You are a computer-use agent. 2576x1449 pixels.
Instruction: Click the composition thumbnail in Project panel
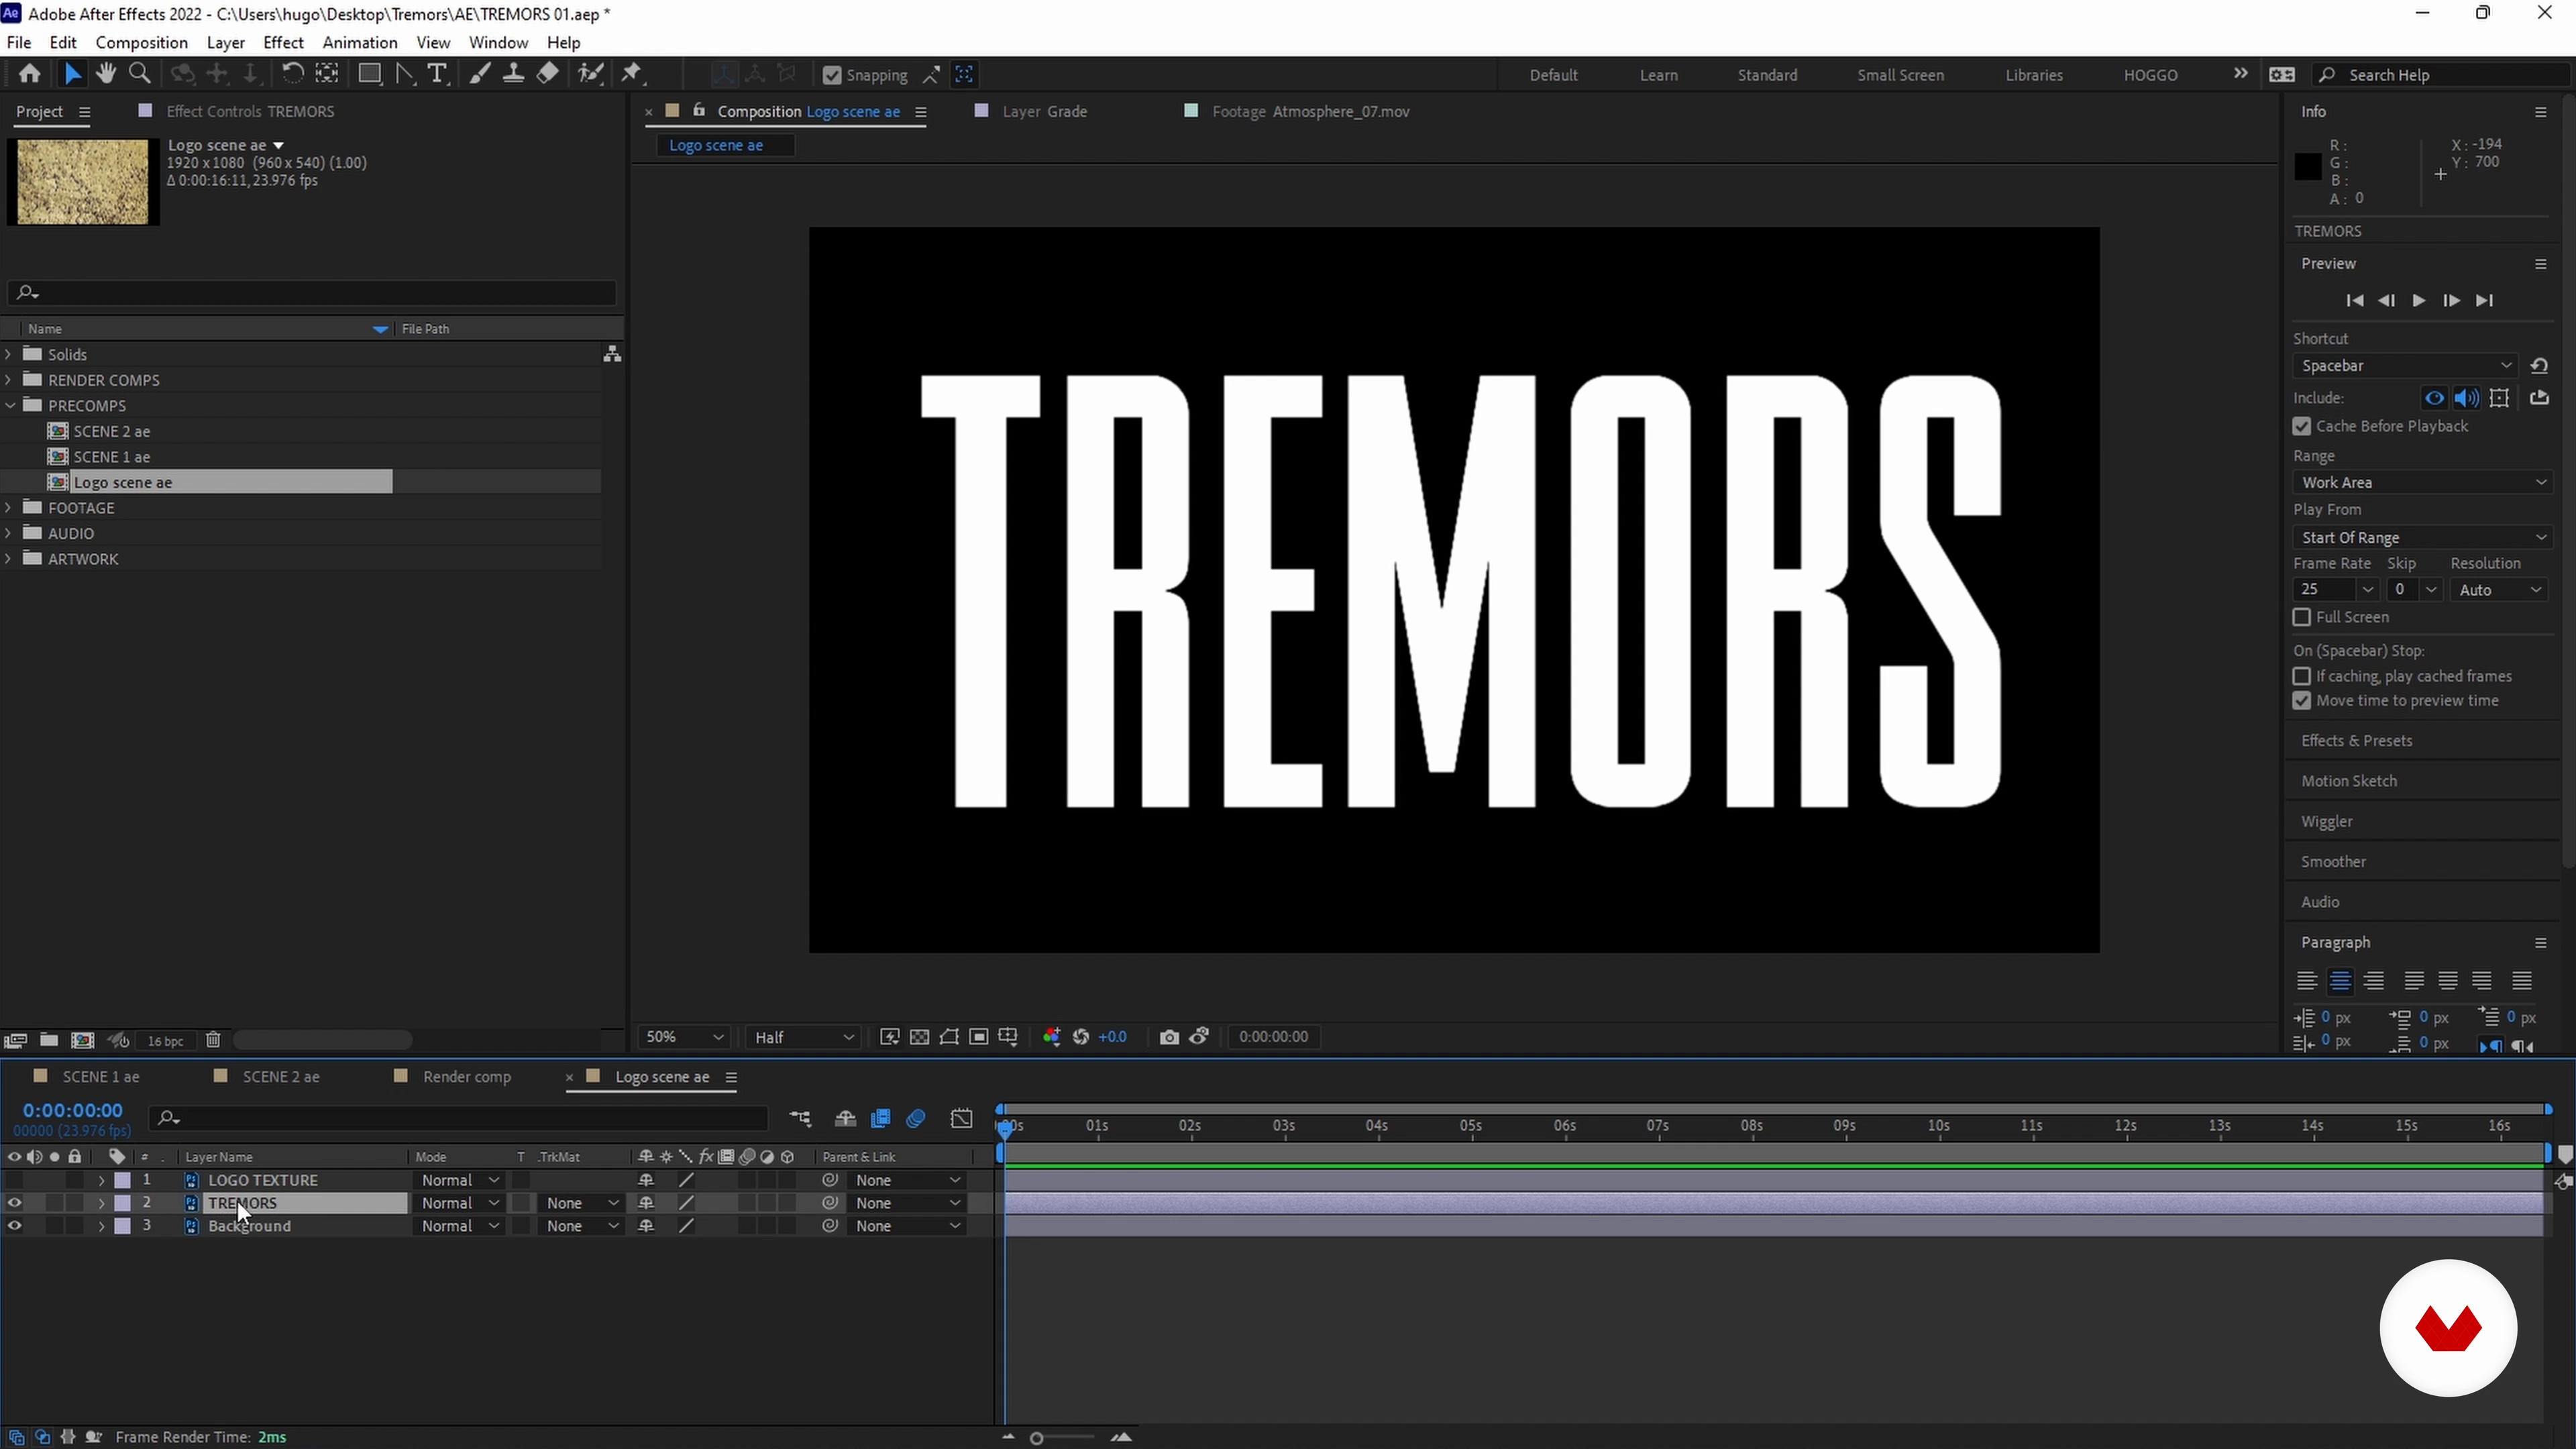coord(83,181)
